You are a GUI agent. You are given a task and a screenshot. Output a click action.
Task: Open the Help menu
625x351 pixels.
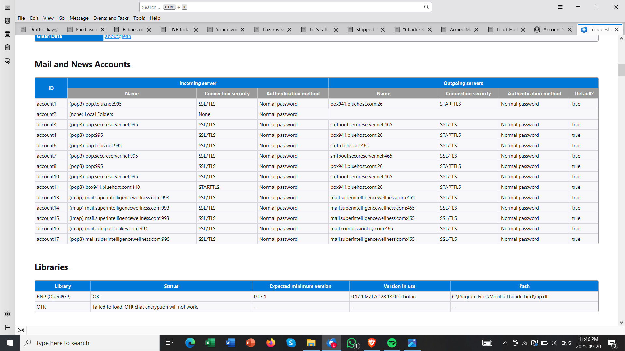(155, 18)
